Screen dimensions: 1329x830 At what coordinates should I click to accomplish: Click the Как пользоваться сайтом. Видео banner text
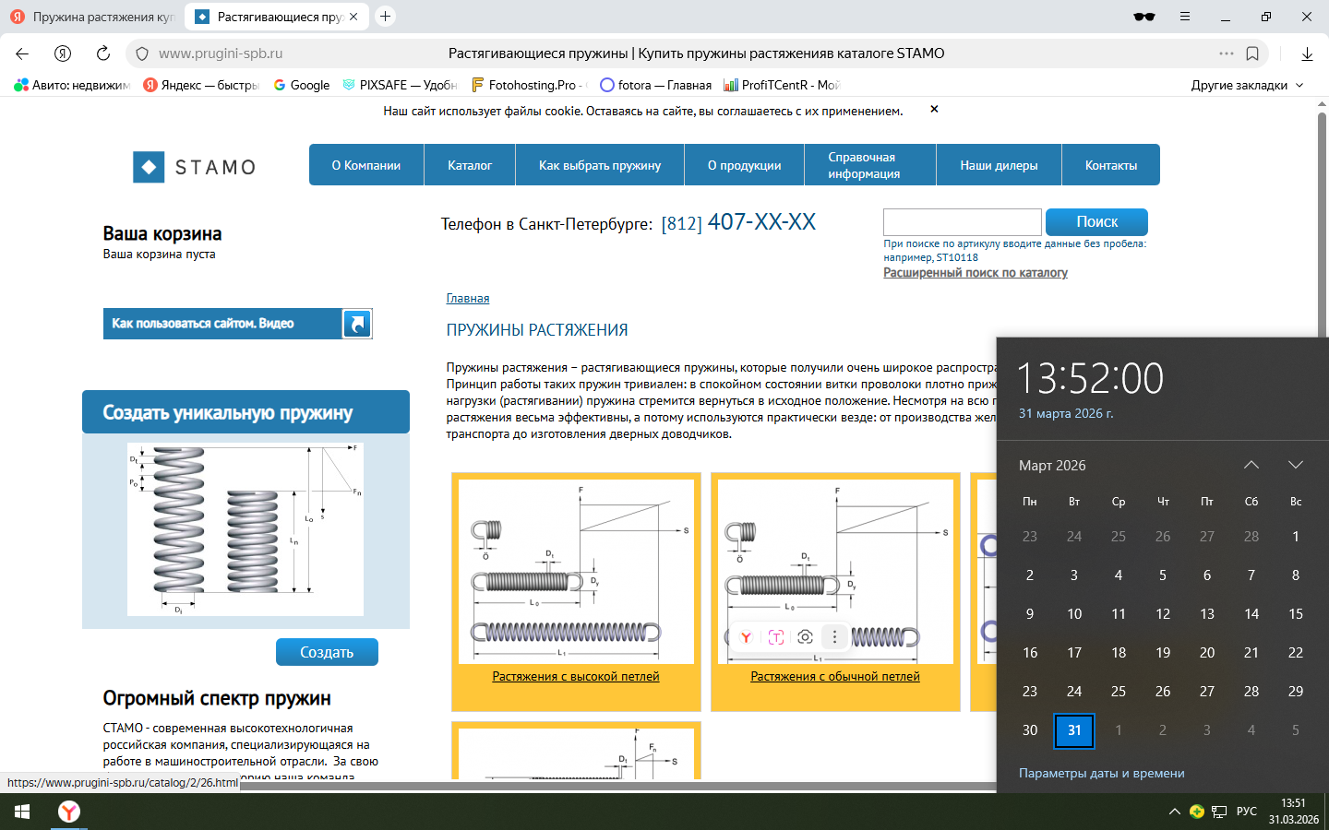click(203, 324)
